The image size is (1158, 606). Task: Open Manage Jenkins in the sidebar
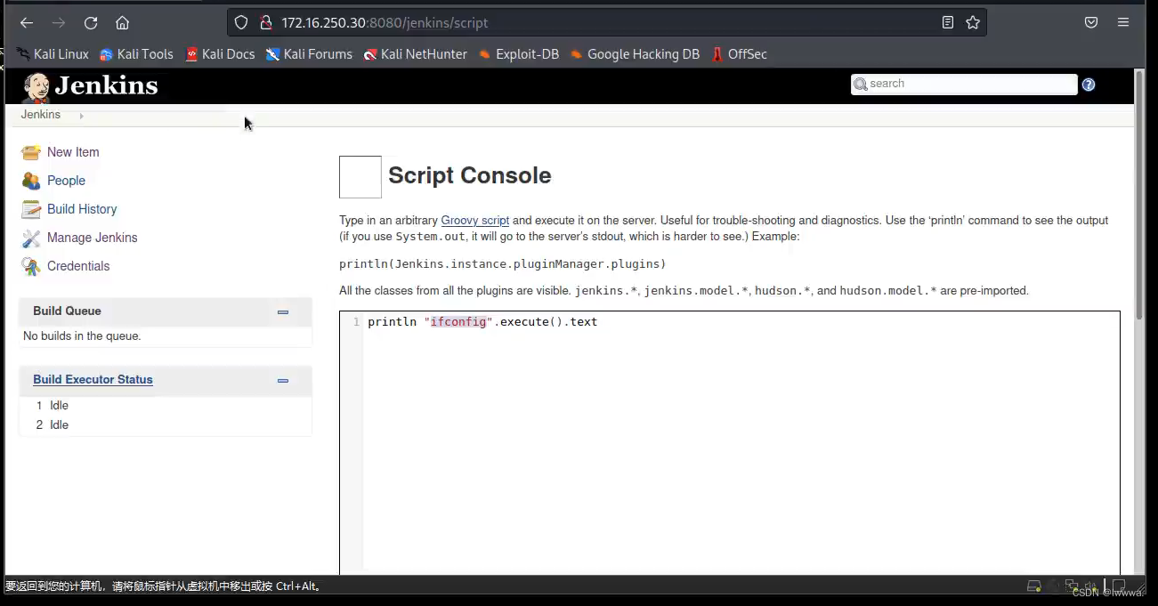(x=93, y=238)
